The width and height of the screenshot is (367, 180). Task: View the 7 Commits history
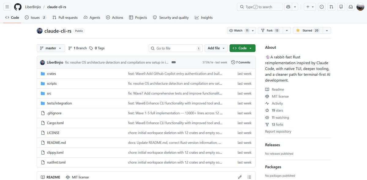tap(241, 62)
